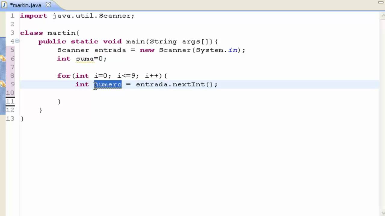Click the highlighted word numero
The width and height of the screenshot is (385, 216).
108,84
